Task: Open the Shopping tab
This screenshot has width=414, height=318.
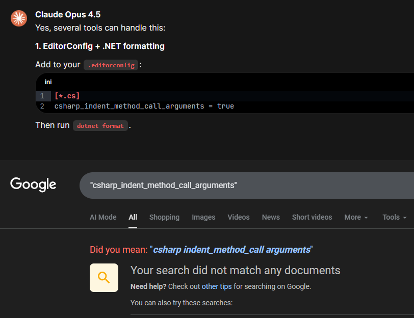Action: pos(164,217)
